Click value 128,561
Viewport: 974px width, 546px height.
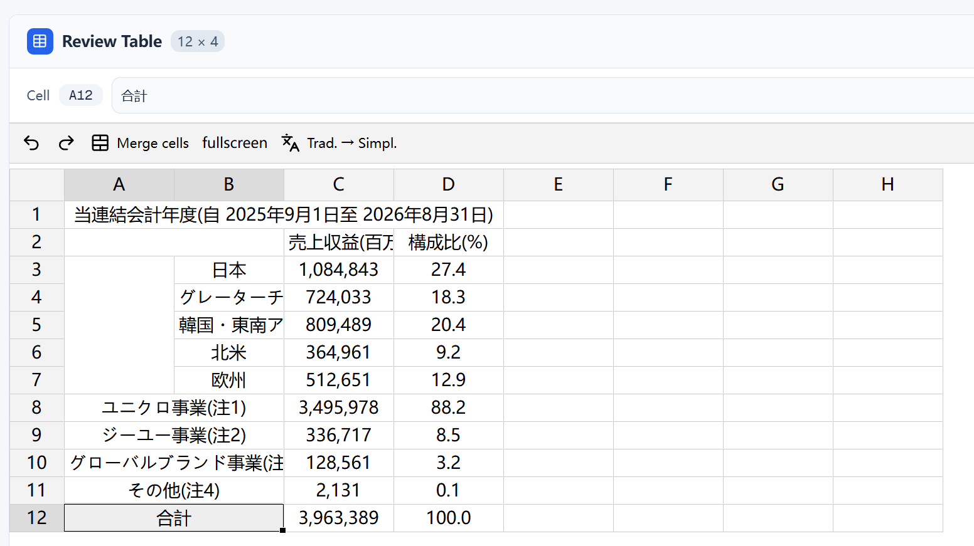click(x=339, y=463)
